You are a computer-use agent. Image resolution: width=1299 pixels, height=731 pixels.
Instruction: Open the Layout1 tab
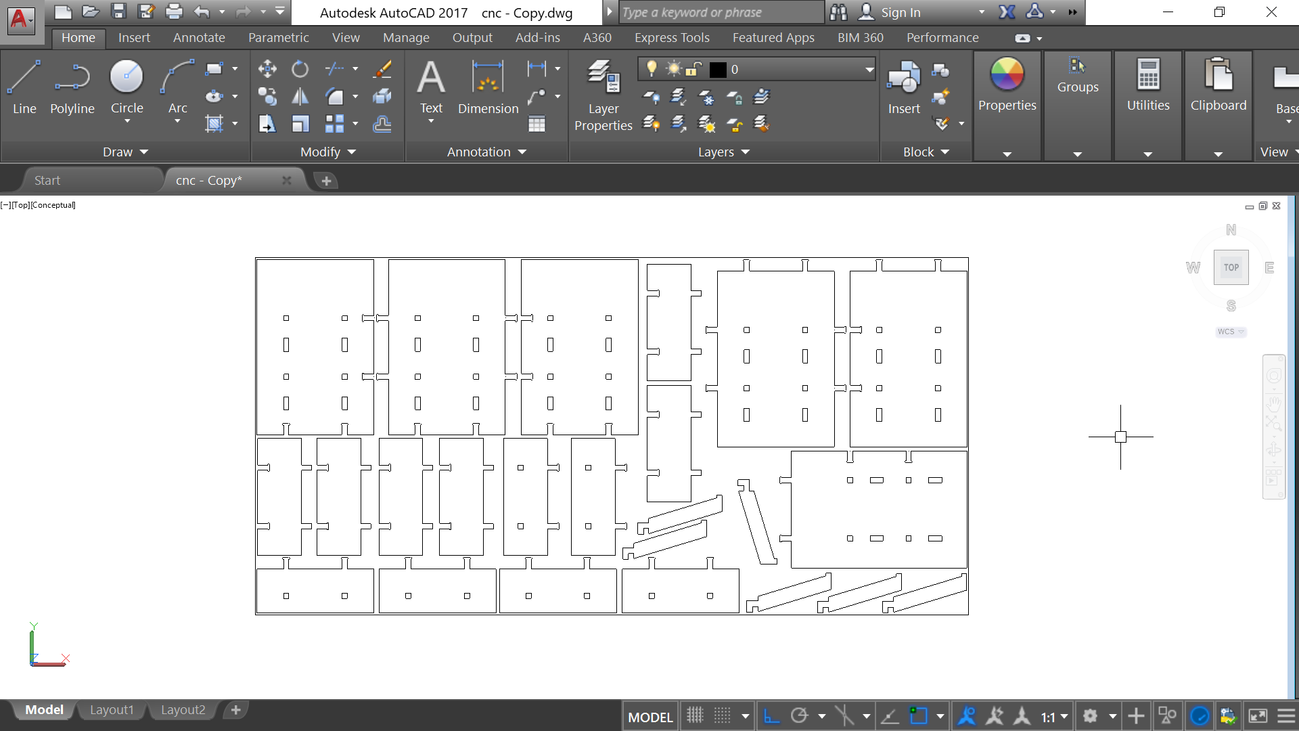(112, 709)
